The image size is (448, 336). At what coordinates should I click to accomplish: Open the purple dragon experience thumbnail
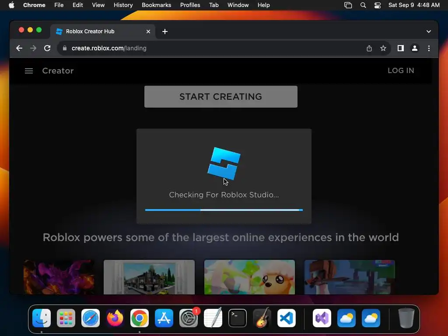(x=59, y=277)
